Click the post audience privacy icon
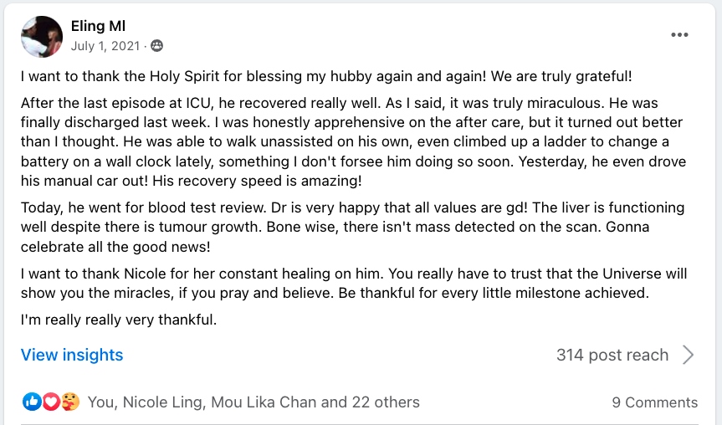The image size is (722, 425). 156,46
